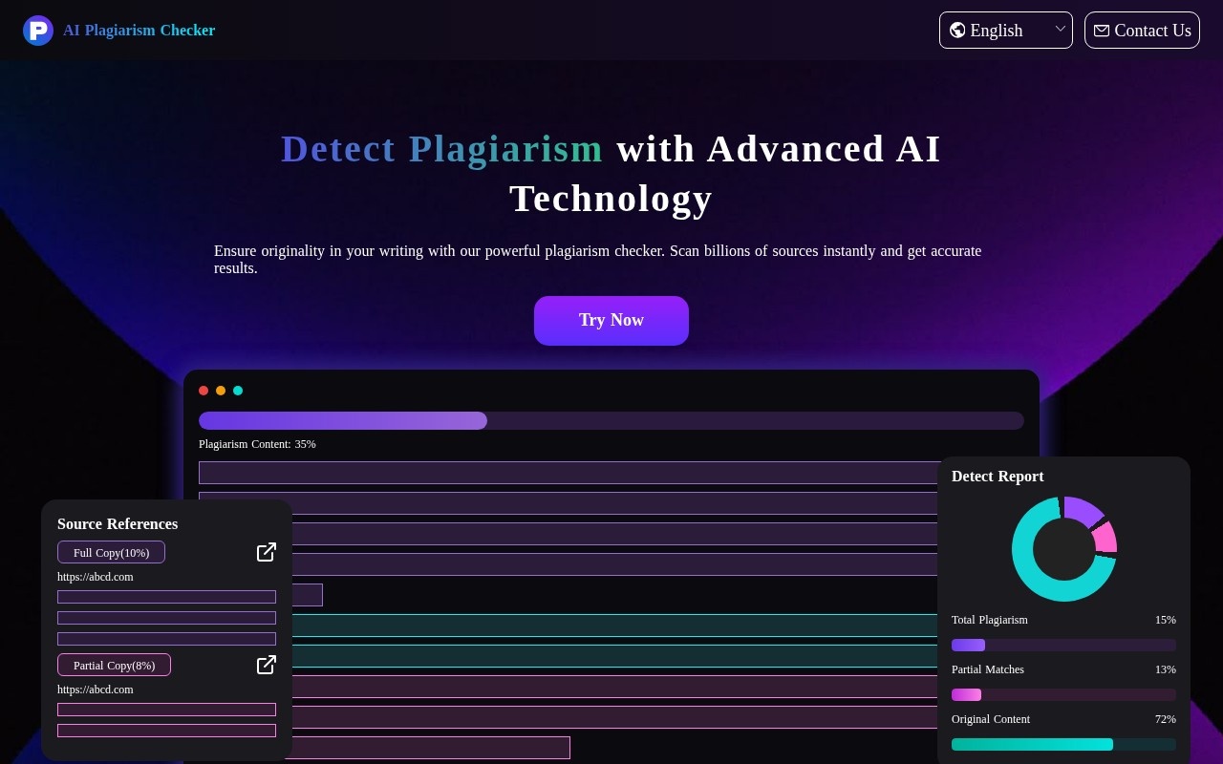Click the "13%" value
The height and width of the screenshot is (764, 1223).
(x=1166, y=669)
